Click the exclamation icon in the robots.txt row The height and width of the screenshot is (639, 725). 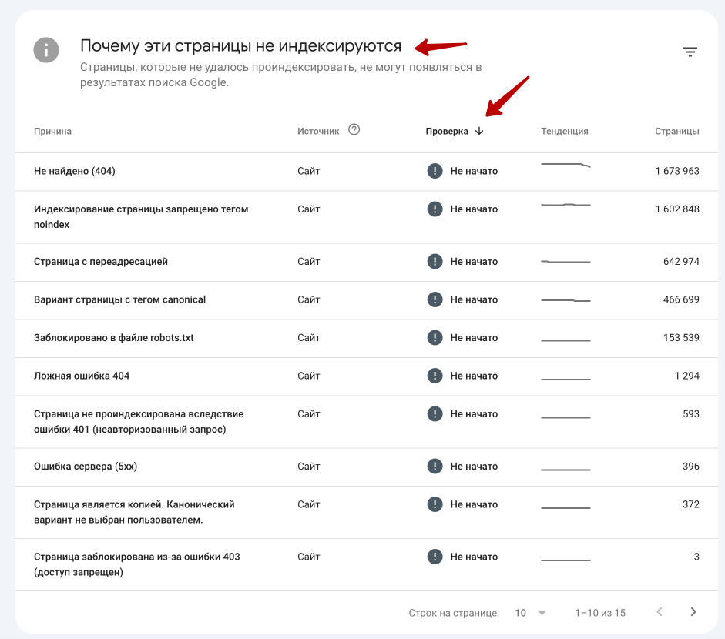click(x=435, y=337)
